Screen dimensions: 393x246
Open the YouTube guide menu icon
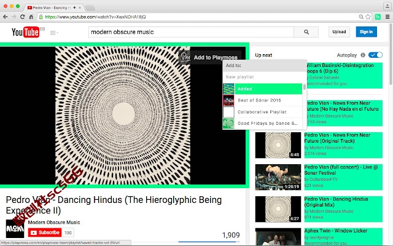click(53, 33)
